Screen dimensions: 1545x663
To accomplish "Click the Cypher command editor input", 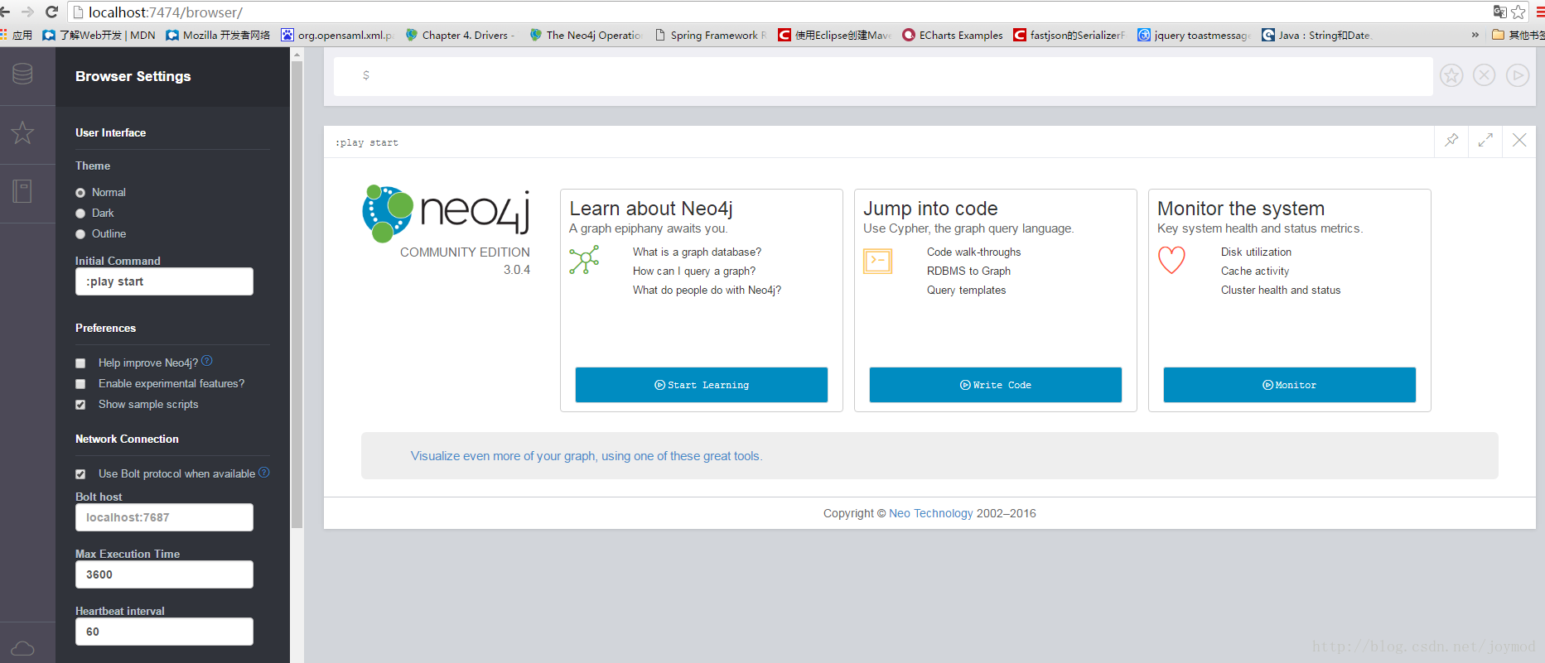I will (883, 76).
